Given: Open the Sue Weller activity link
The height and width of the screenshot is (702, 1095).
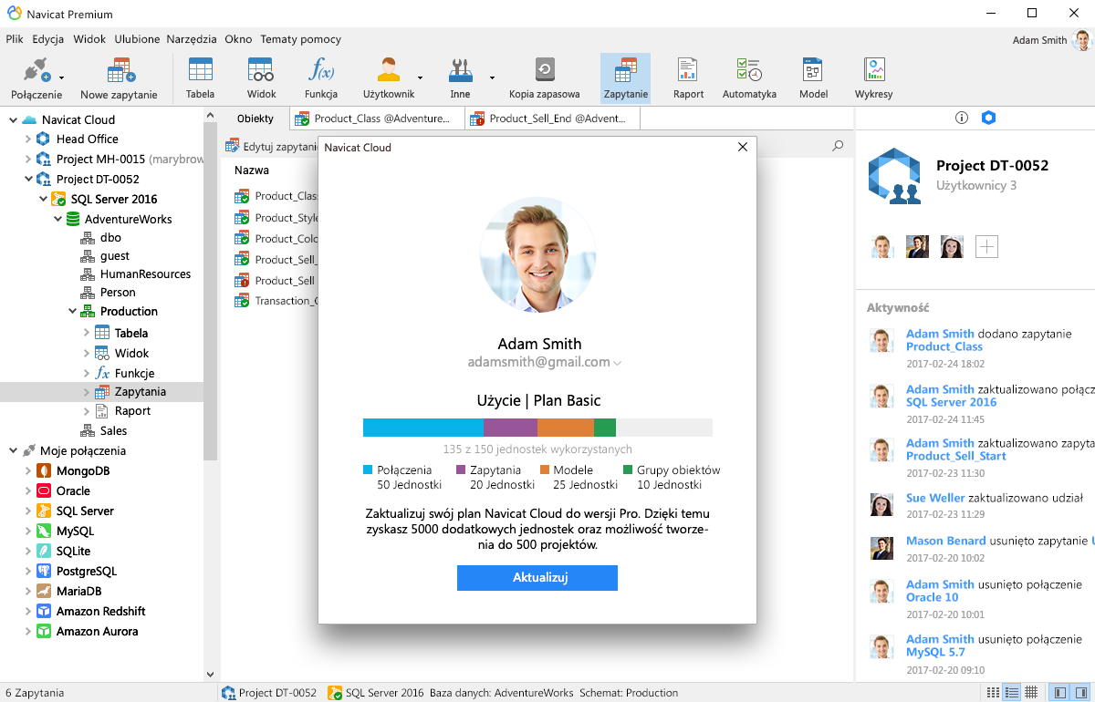Looking at the screenshot, I should pos(935,498).
